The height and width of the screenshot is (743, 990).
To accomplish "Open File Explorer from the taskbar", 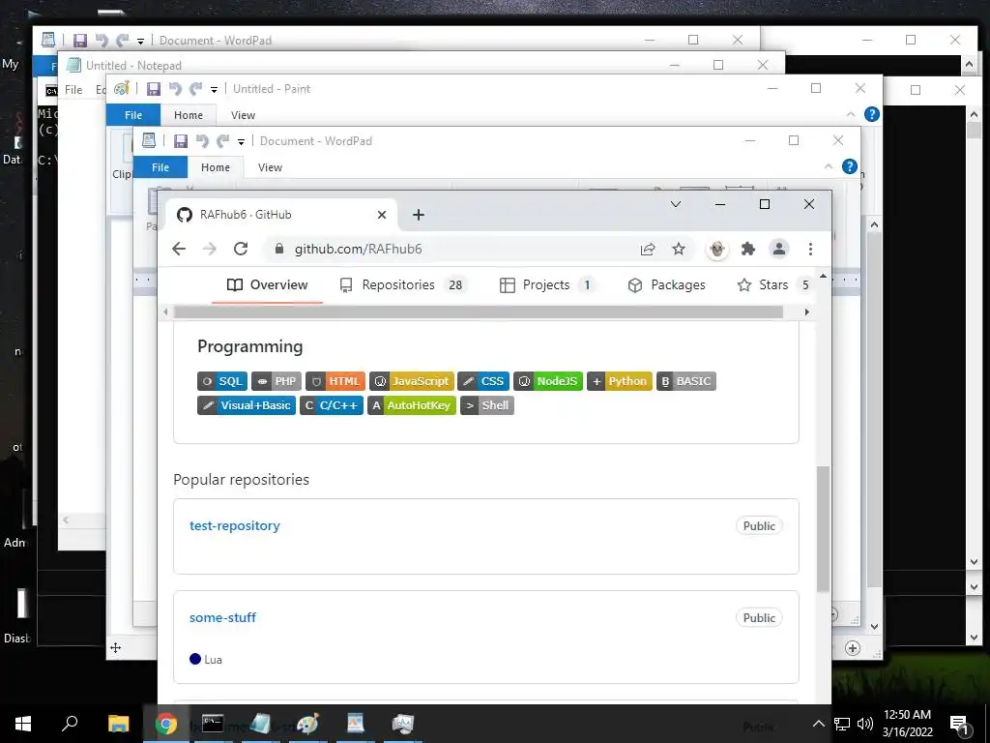I will coord(118,724).
